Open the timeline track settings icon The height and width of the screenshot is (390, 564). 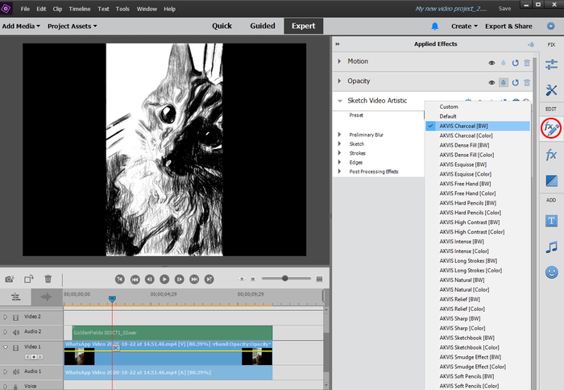point(16,297)
